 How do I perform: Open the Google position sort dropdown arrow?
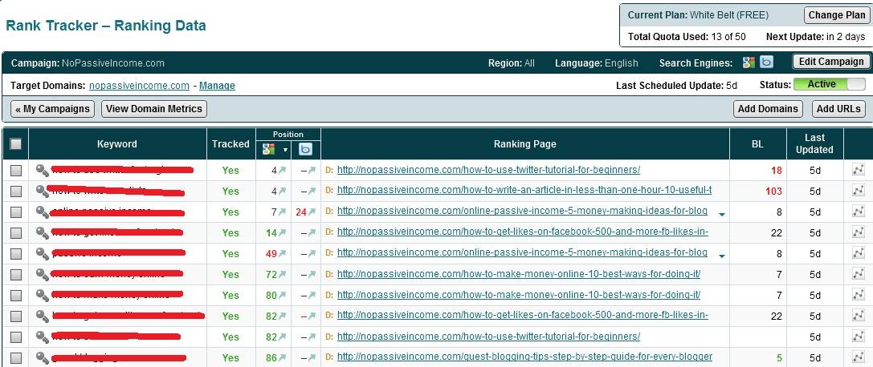pos(285,150)
